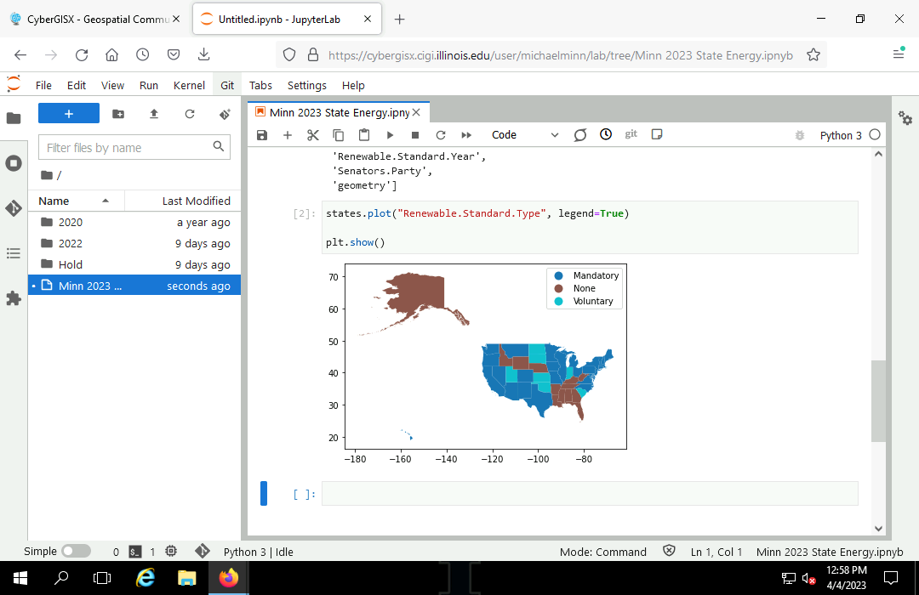
Task: Open the Extension Manager puzzle icon
Action: pyautogui.click(x=14, y=298)
